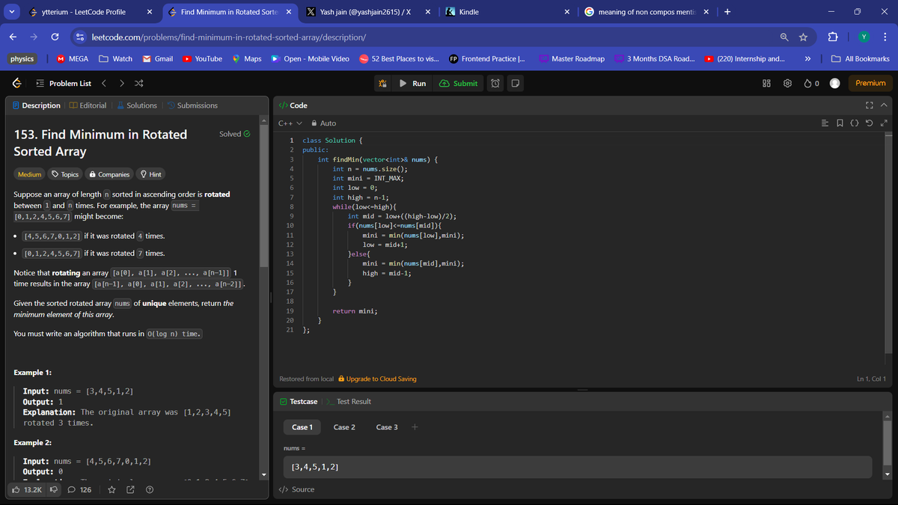This screenshot has width=898, height=505.
Task: Click the Submit button
Action: [x=458, y=83]
